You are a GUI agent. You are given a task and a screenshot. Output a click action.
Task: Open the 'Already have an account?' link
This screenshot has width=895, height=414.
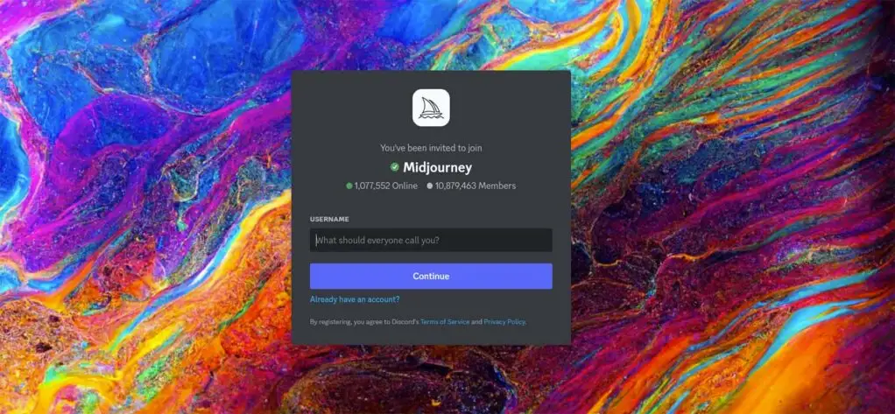point(355,299)
